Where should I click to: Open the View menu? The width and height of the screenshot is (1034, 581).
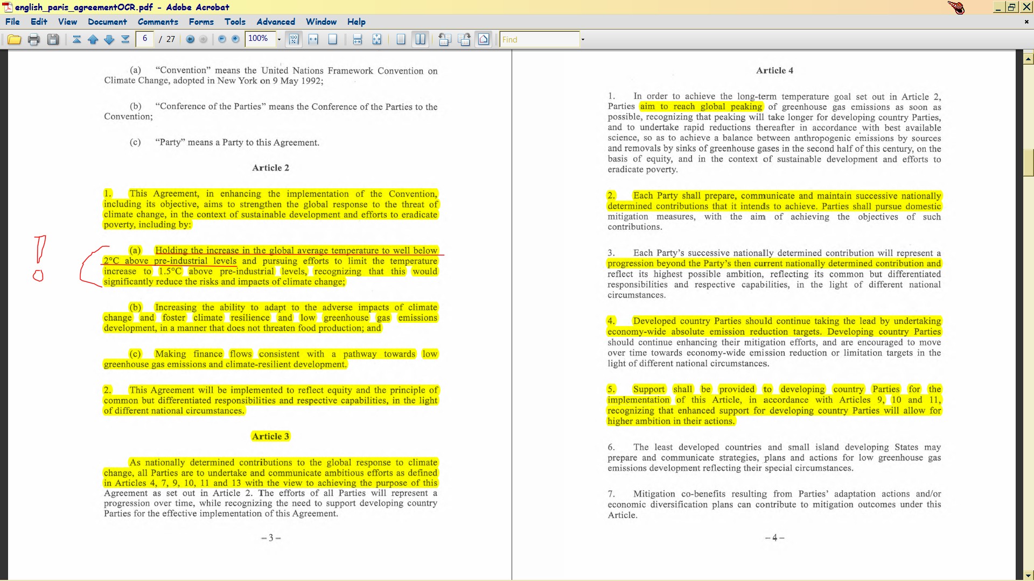tap(67, 22)
